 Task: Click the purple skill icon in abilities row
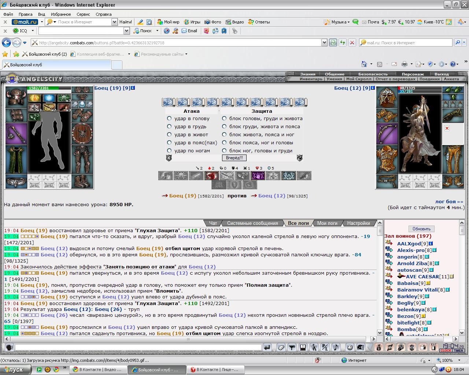coord(258,176)
